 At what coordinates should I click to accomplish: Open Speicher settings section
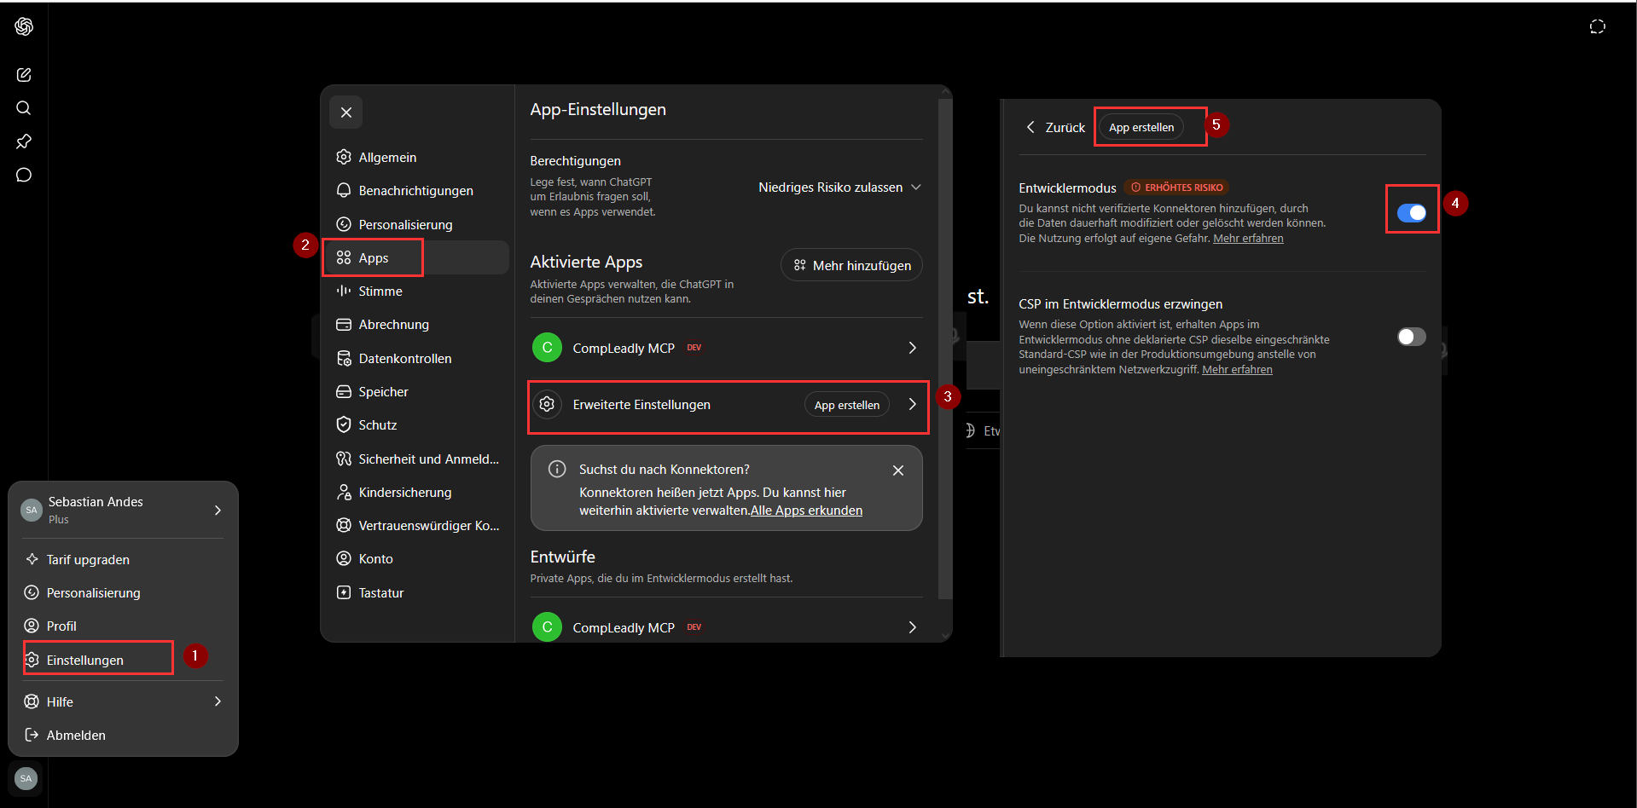416,392
